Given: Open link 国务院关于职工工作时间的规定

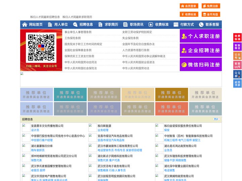Looking at the screenshot, I should tap(83, 44).
